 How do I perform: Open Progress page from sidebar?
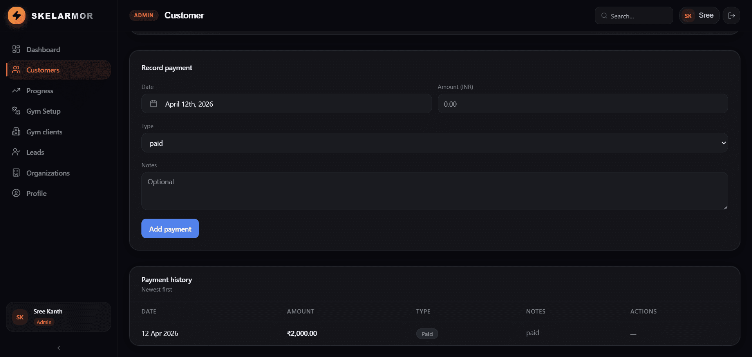58,91
